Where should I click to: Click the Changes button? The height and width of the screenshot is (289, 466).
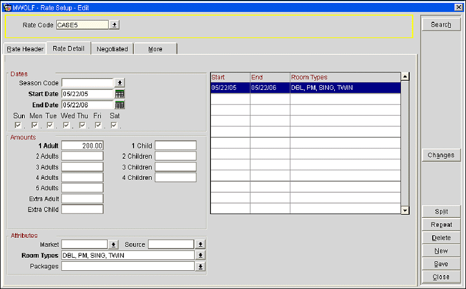click(441, 155)
